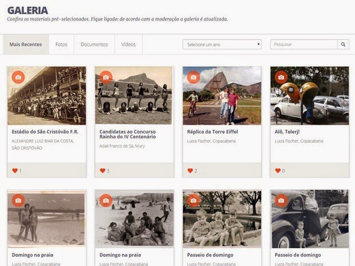Open Estádio do São Cristóvão F.R. title
Image resolution: width=355 pixels, height=266 pixels.
45,132
